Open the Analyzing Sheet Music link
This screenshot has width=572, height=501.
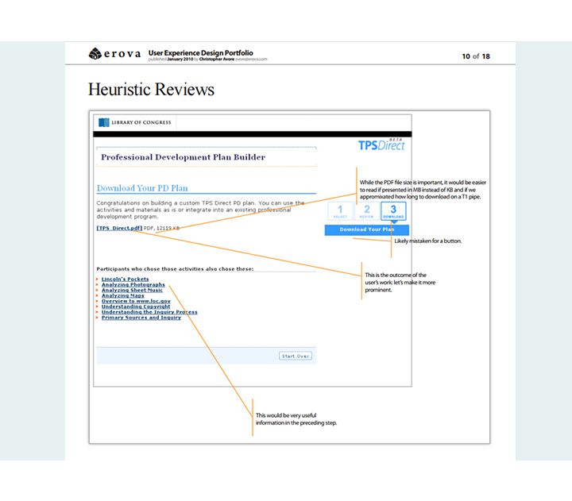(x=132, y=291)
